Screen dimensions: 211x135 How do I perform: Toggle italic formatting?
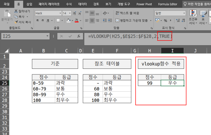click(42, 20)
